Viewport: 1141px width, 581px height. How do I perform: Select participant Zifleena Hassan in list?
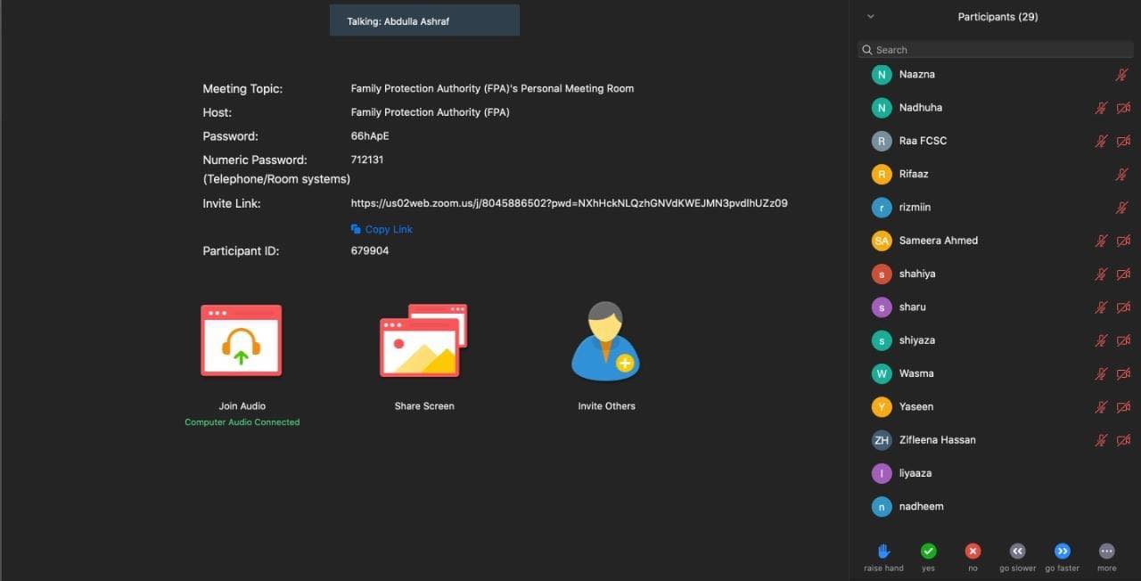coord(937,440)
